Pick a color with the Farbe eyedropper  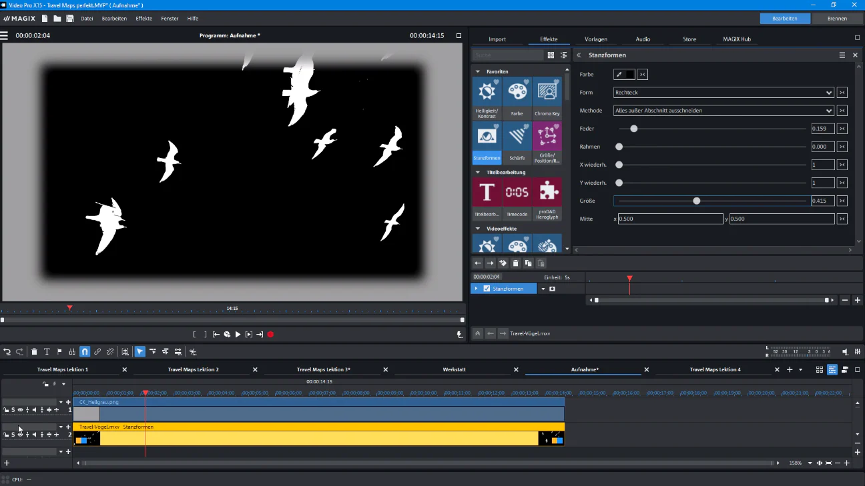click(618, 75)
